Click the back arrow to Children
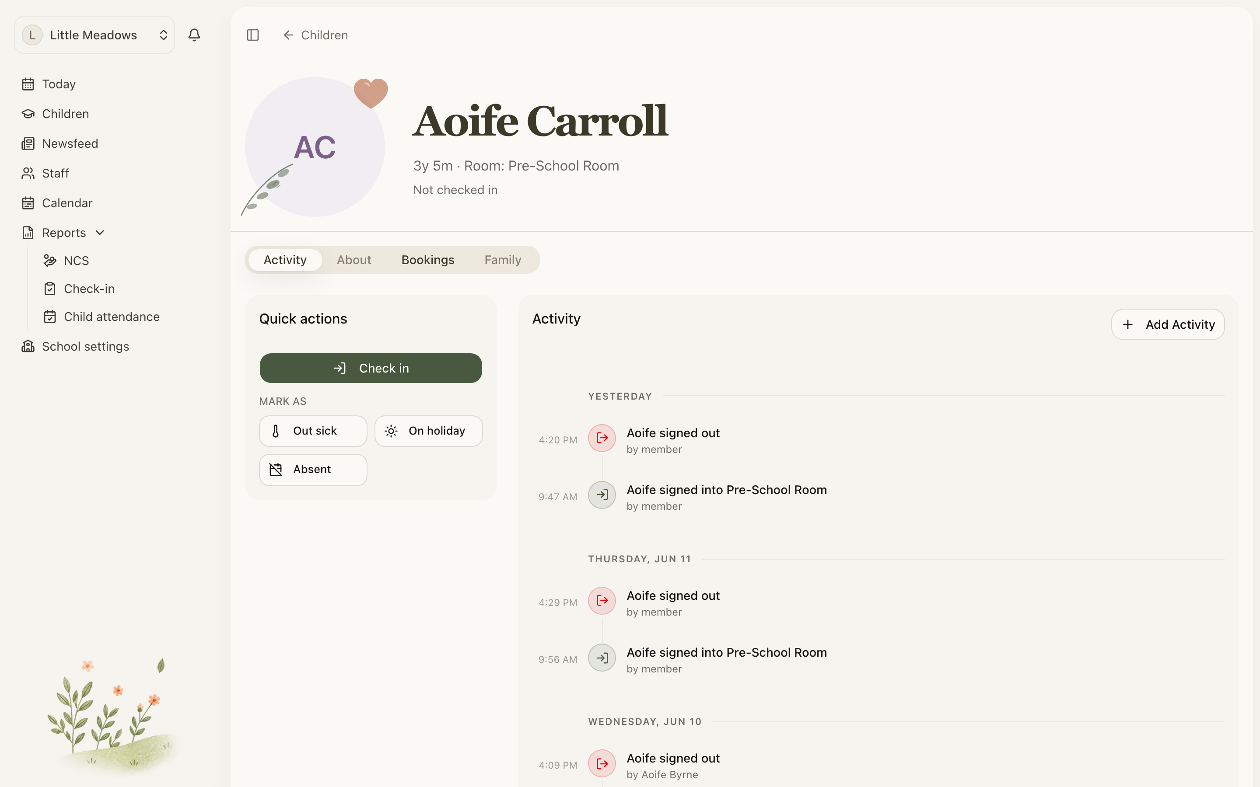Image resolution: width=1260 pixels, height=787 pixels. click(x=288, y=35)
